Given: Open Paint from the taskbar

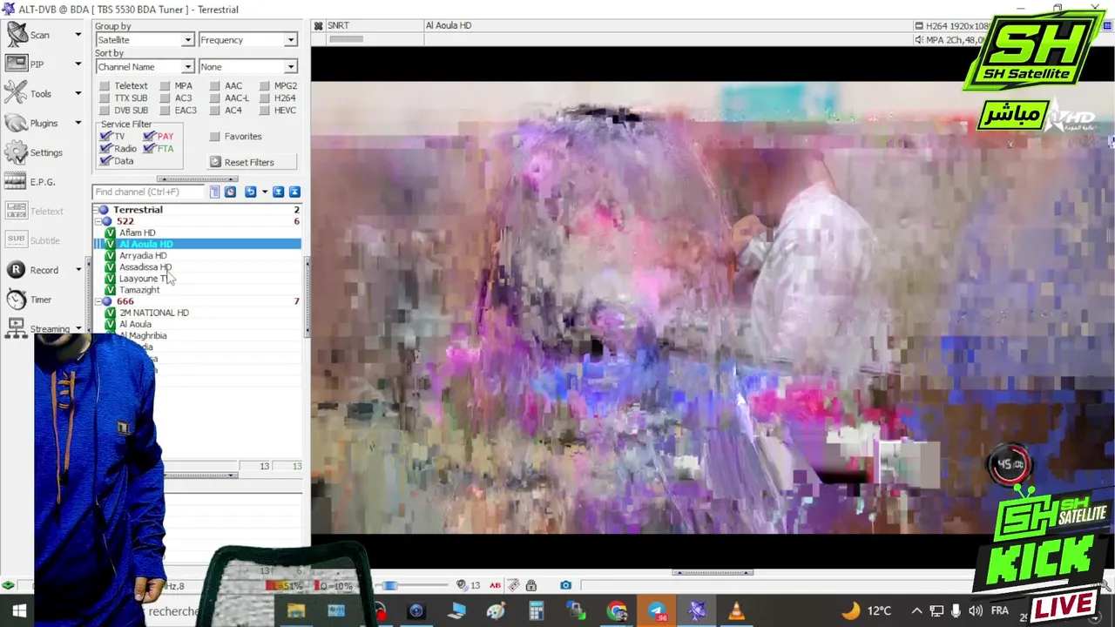Looking at the screenshot, I should (497, 610).
